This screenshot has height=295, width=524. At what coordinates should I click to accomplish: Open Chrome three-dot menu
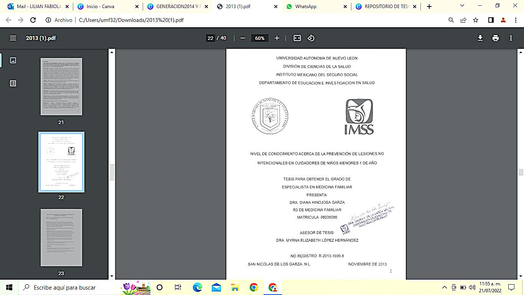click(x=515, y=20)
